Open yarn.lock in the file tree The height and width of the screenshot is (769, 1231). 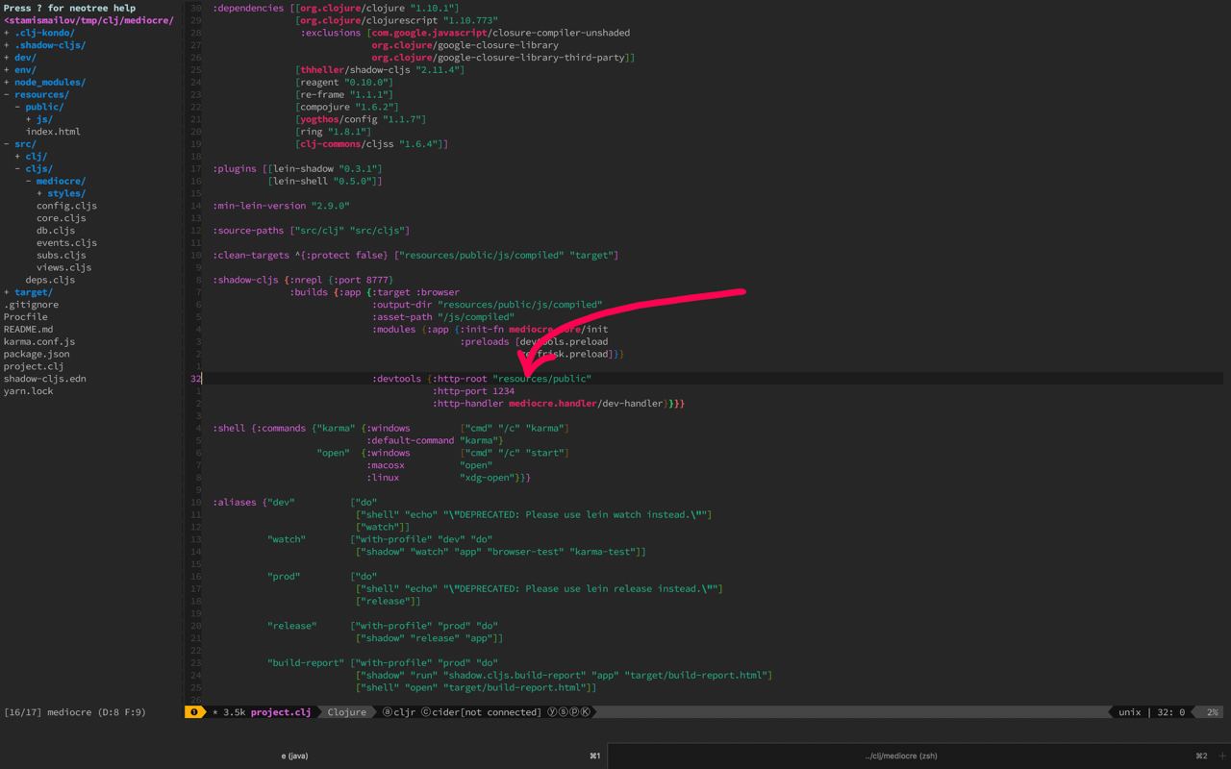coord(28,391)
